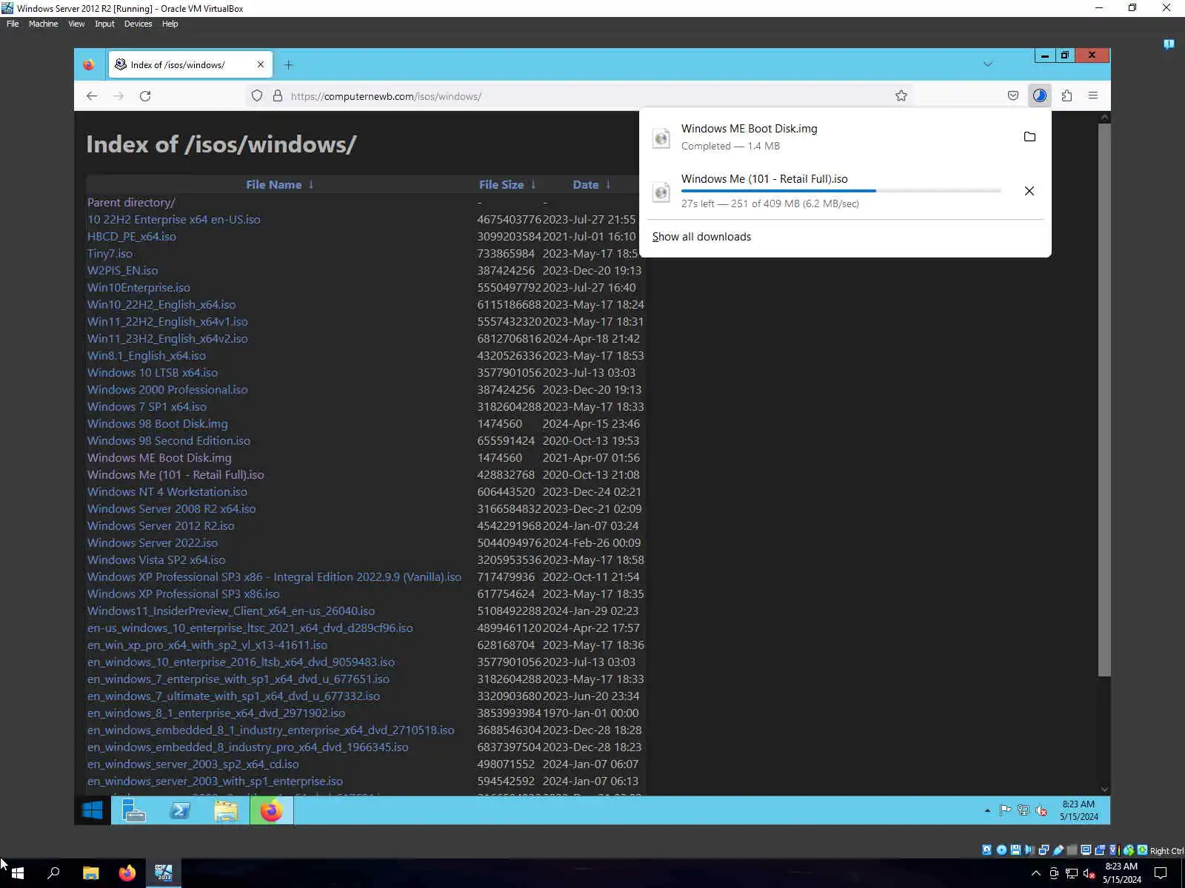Viewport: 1185px width, 888px height.
Task: Launch Firefox from the host taskbar
Action: 127,873
